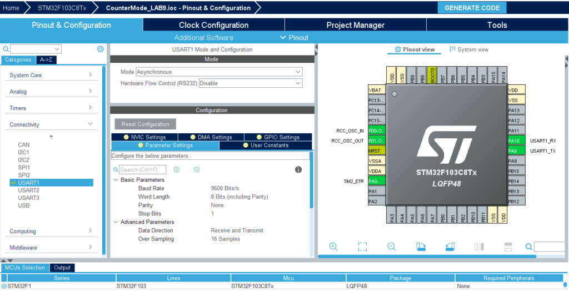
Task: Collapse the Basic Parameters section
Action: [116, 180]
